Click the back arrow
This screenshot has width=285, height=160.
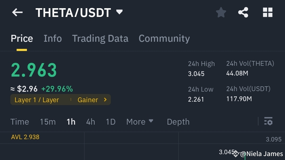pyautogui.click(x=17, y=12)
